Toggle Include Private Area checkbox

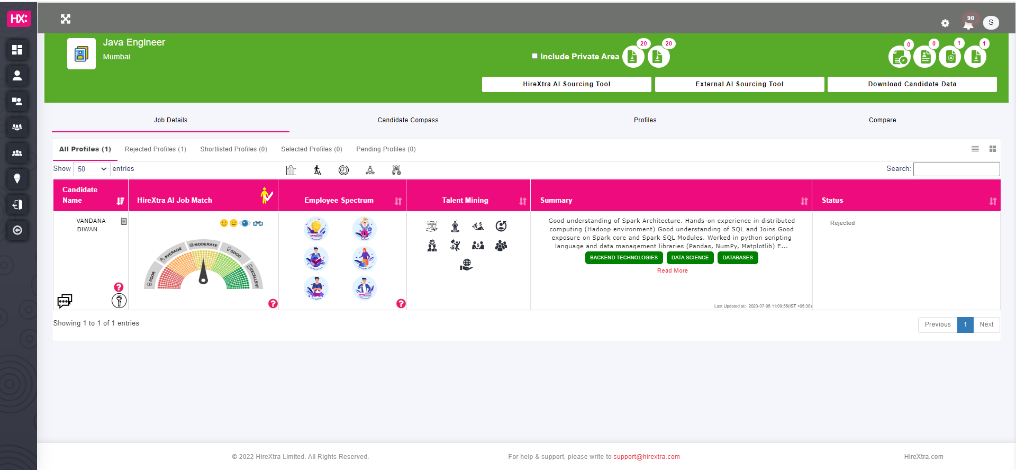pos(535,56)
